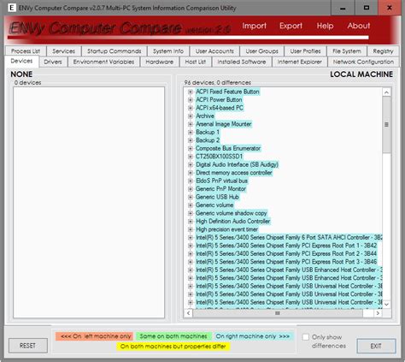Switch to User Groups tab
The height and width of the screenshot is (362, 405).
click(x=261, y=51)
